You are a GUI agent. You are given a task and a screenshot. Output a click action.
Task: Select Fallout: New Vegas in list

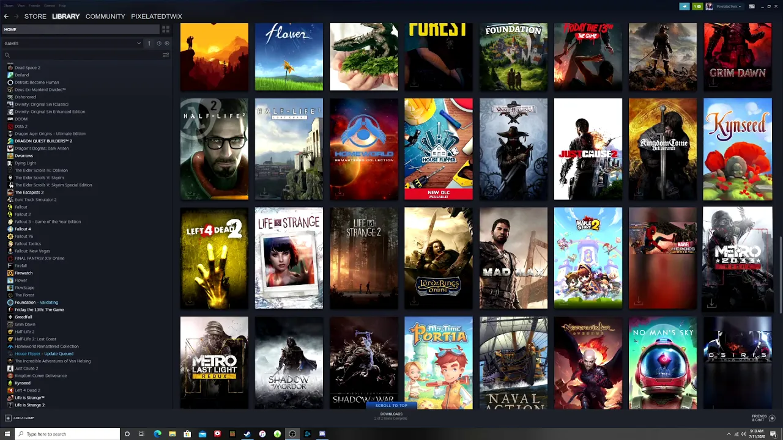[x=32, y=251]
